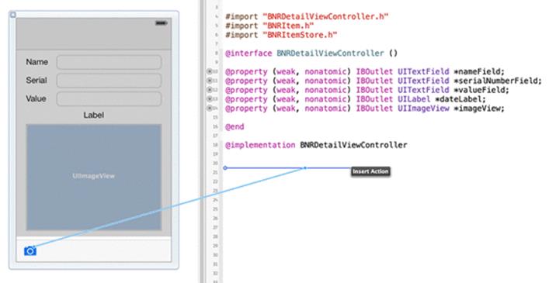Click the "BNRItem.h" import line
Image resolution: width=549 pixels, height=283 pixels.
(x=269, y=26)
